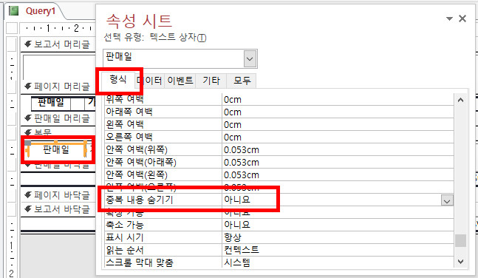Click the property list scrollbar thumb

[x=460, y=241]
